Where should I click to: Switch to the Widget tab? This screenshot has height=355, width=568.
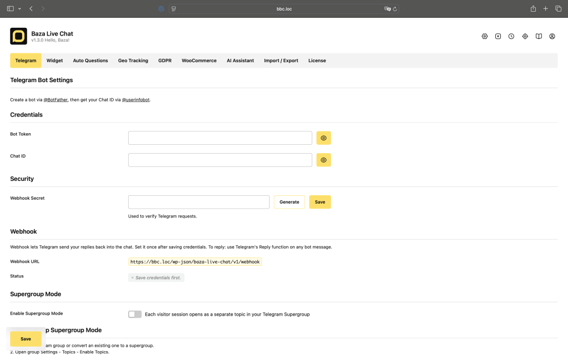pyautogui.click(x=55, y=60)
